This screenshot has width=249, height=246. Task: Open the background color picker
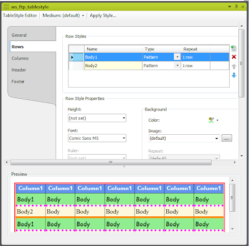tap(211, 120)
